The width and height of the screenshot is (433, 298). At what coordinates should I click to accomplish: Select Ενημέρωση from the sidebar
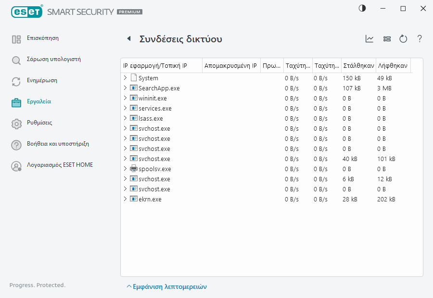(42, 81)
